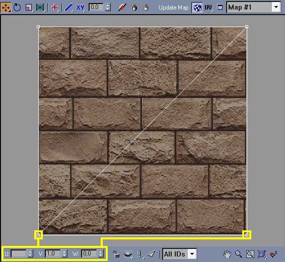Click the Update Map button
This screenshot has width=285, height=262.
(173, 8)
